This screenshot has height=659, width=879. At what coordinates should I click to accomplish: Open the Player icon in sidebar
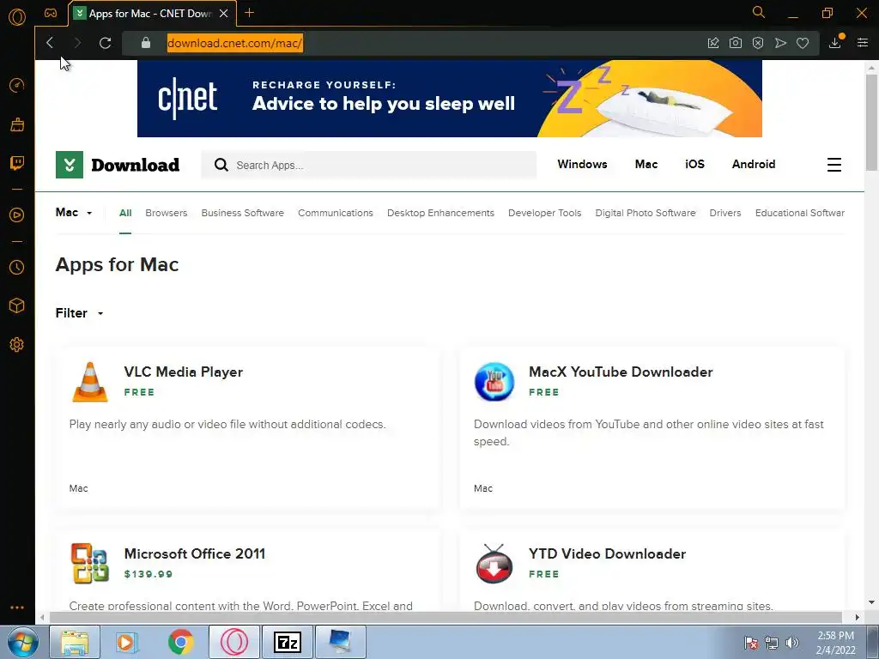point(17,215)
